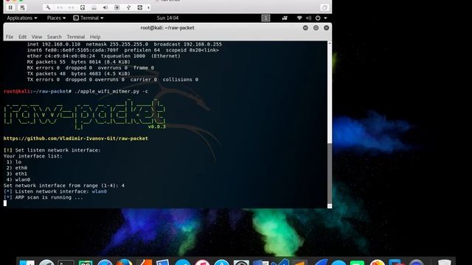Open the Help menu
Screen dimensions: 472x265
tap(95, 37)
